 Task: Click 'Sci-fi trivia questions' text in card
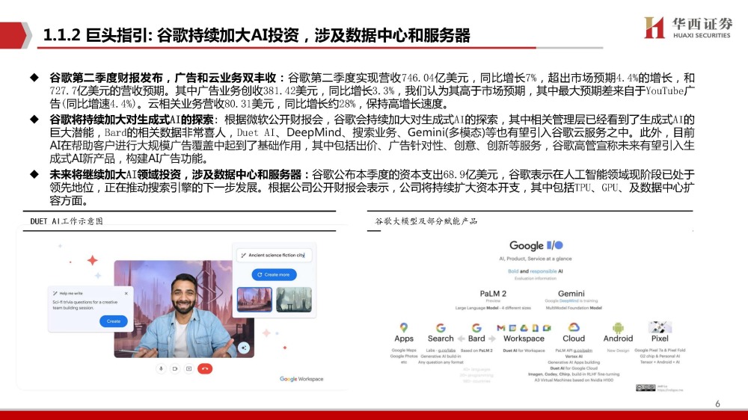click(85, 305)
